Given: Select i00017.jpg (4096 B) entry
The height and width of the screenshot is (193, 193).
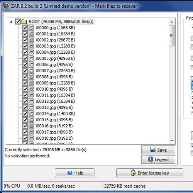Looking at the screenshot, I should (54, 132).
